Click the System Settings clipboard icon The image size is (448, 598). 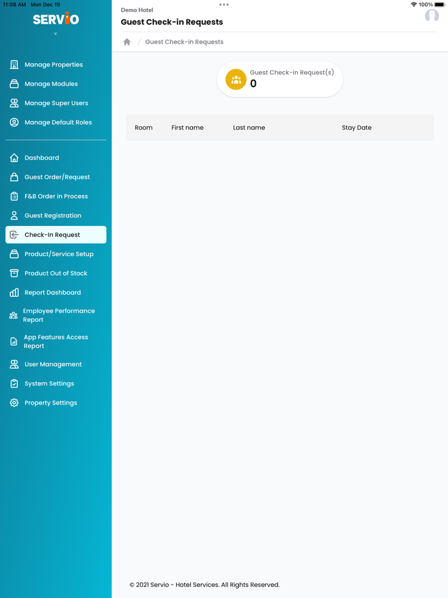pyautogui.click(x=14, y=384)
